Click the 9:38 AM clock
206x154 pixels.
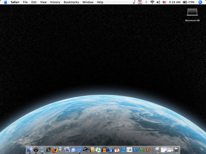tap(175, 2)
